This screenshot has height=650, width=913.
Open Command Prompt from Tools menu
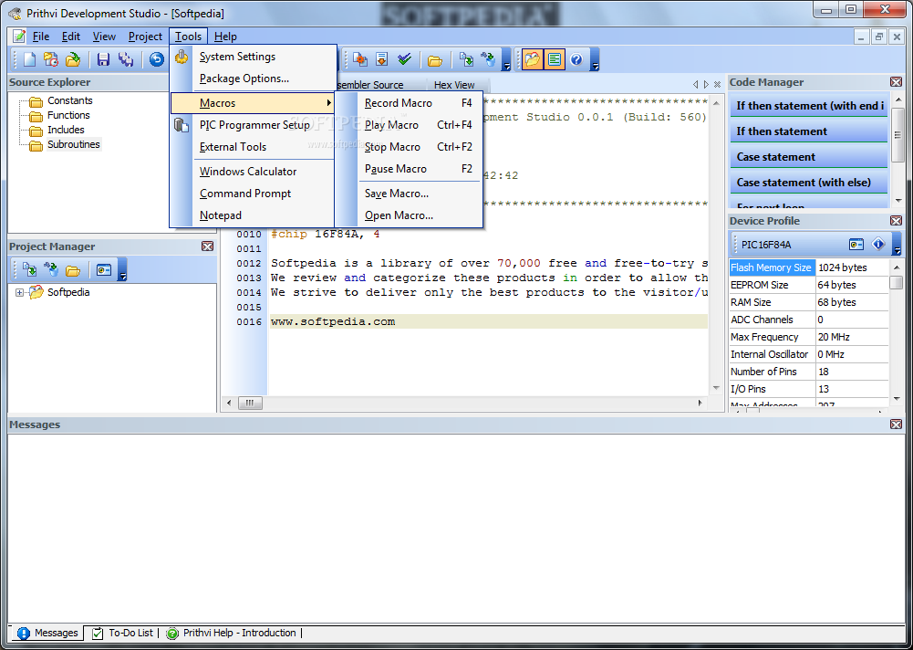(x=253, y=193)
